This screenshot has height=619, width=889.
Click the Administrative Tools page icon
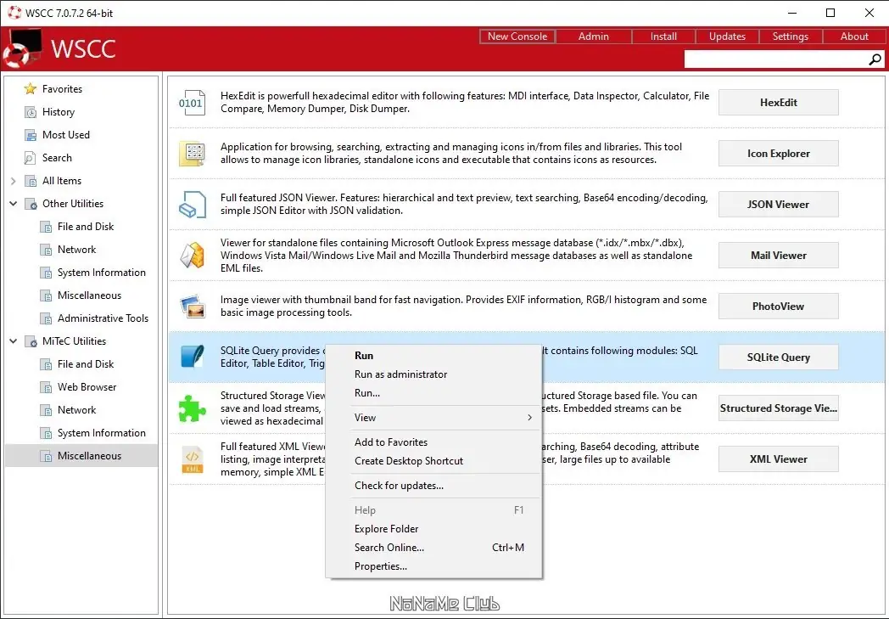pyautogui.click(x=46, y=318)
